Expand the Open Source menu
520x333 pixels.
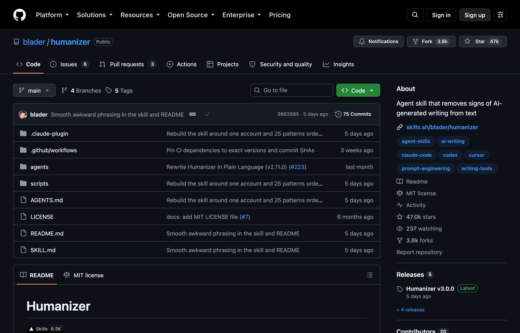191,15
